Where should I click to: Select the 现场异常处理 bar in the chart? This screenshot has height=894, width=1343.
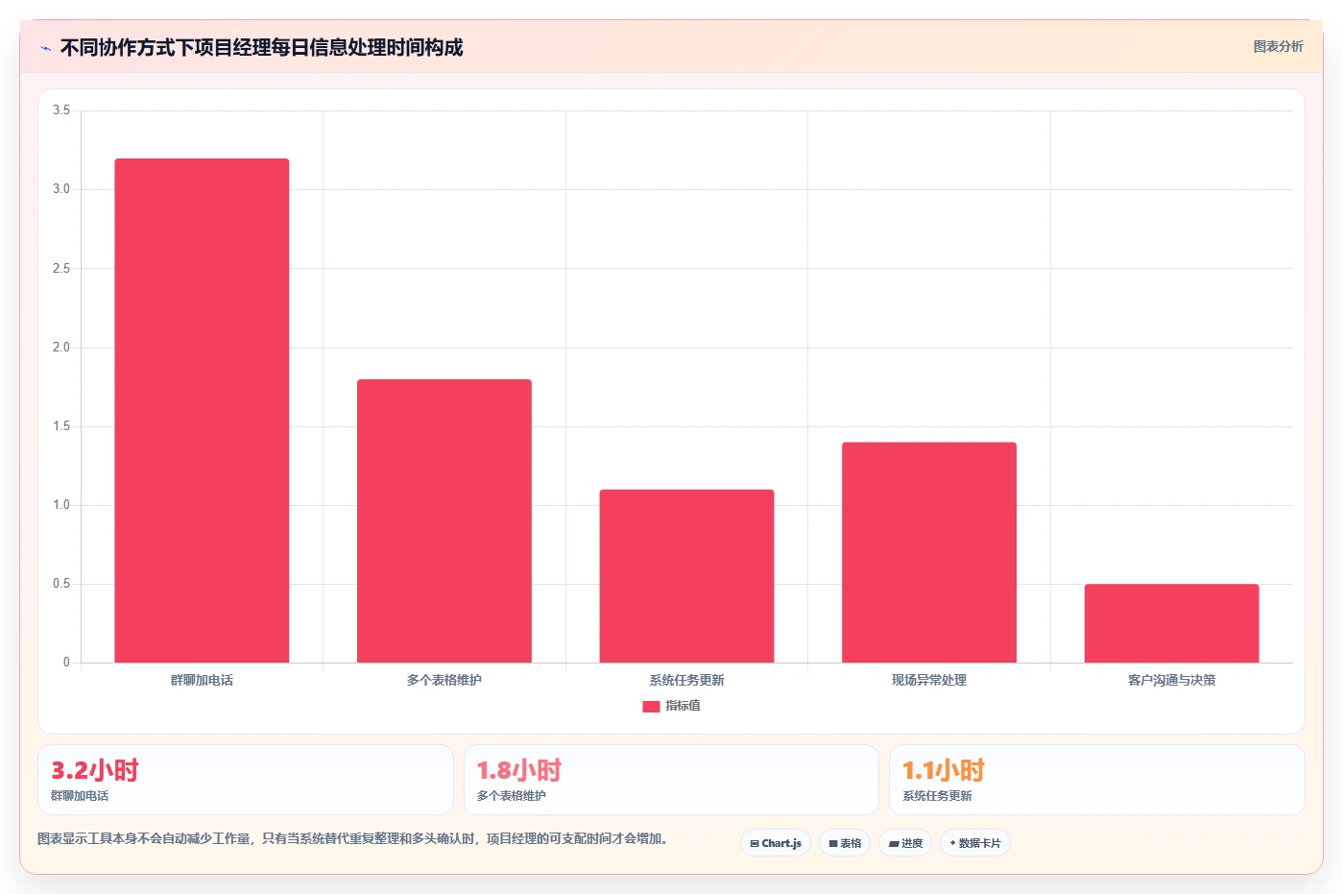coord(929,552)
